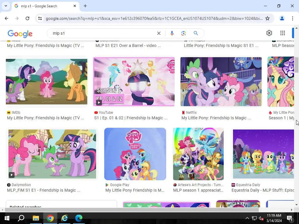Click the scroll-right arrow of horizontal scrollbar

tap(292, 210)
